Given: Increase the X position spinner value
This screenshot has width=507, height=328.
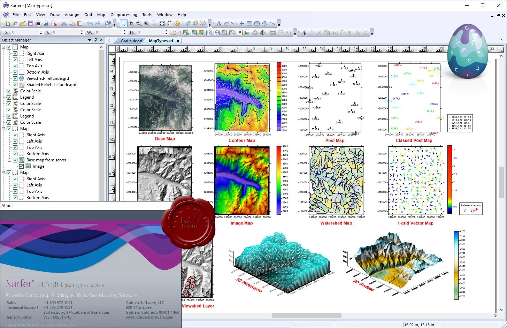Looking at the screenshot, I should [41, 31].
